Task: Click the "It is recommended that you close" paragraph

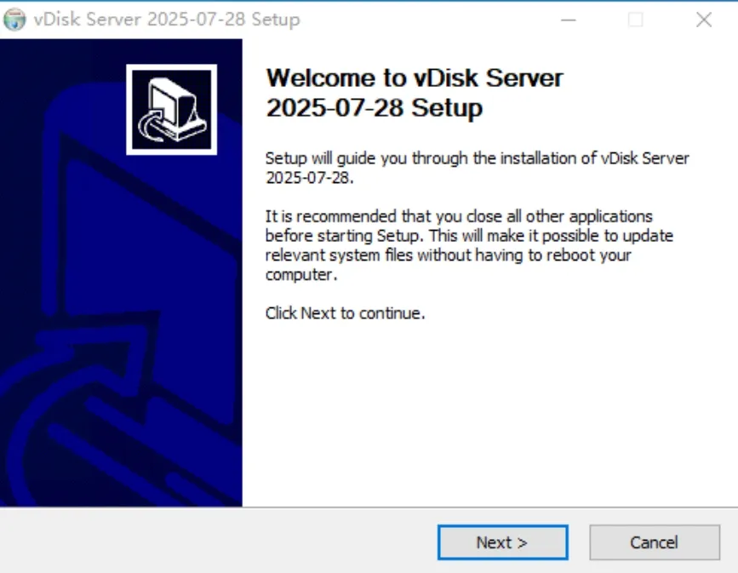Action: click(469, 245)
